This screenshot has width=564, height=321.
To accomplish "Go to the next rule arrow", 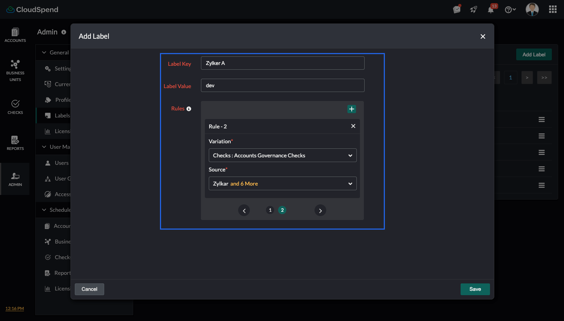I will click(x=320, y=211).
